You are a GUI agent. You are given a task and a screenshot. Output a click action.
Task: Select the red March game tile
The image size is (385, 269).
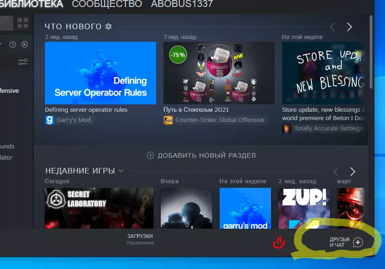pos(351,208)
